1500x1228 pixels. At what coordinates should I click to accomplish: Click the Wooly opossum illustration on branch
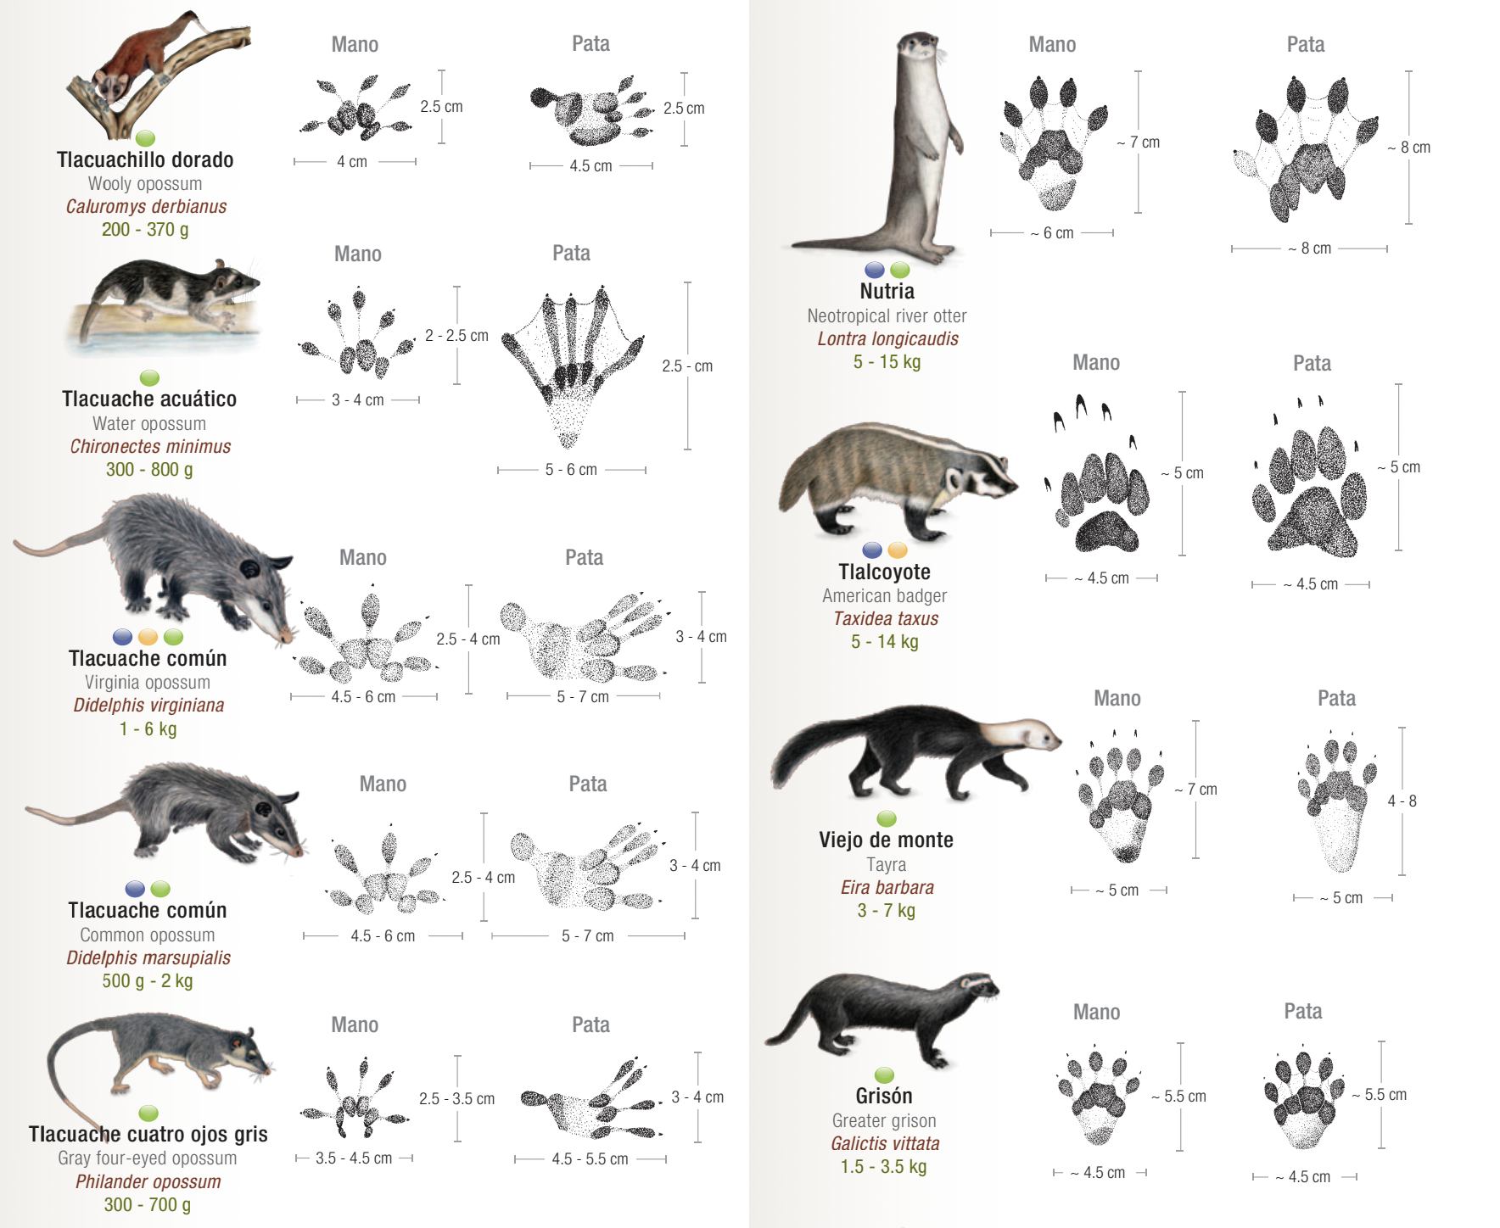pyautogui.click(x=159, y=75)
